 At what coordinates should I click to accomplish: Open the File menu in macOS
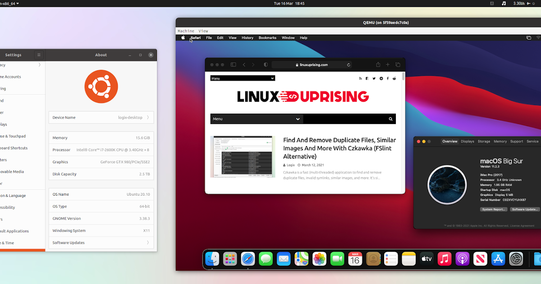tap(209, 38)
